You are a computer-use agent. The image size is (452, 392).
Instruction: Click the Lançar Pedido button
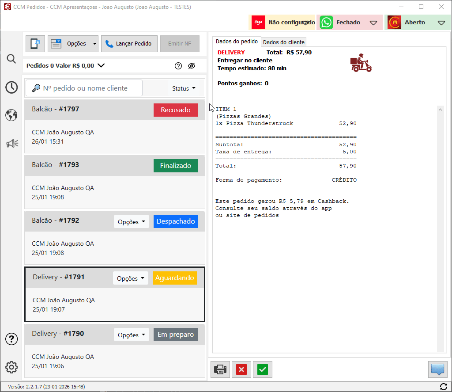click(x=128, y=44)
